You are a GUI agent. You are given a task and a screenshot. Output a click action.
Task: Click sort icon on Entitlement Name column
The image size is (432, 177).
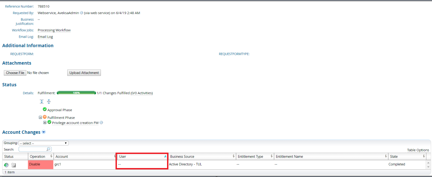coord(386,156)
